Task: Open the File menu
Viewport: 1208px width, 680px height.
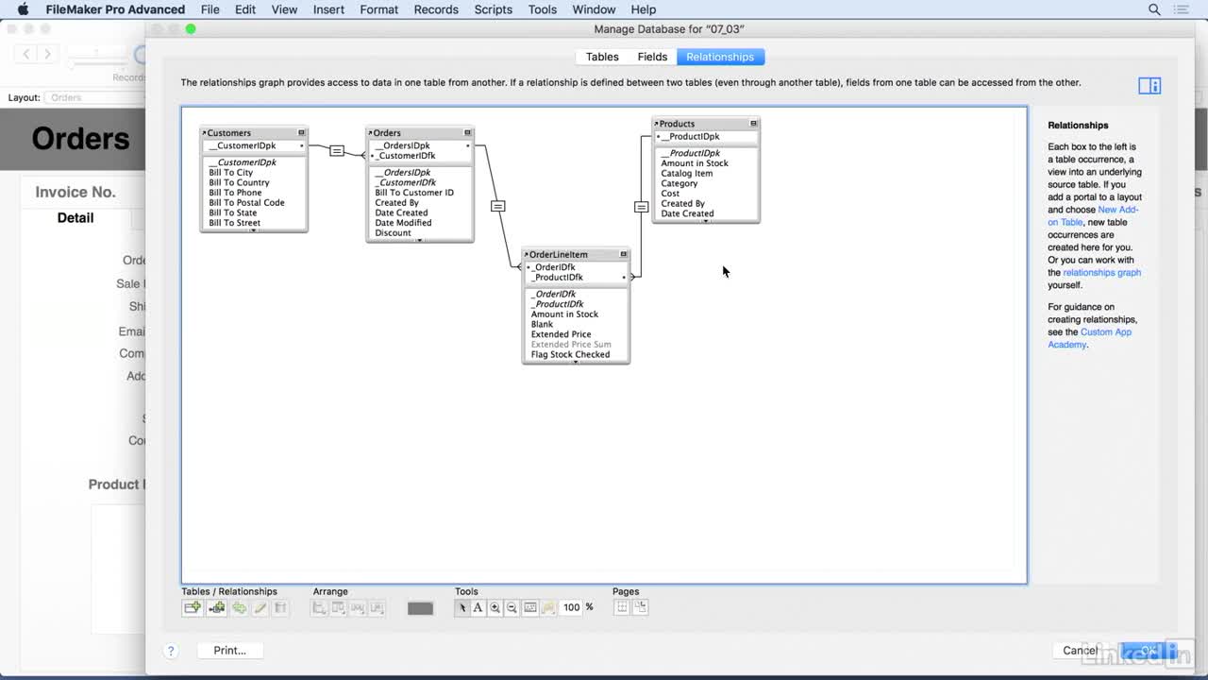Action: pos(210,9)
